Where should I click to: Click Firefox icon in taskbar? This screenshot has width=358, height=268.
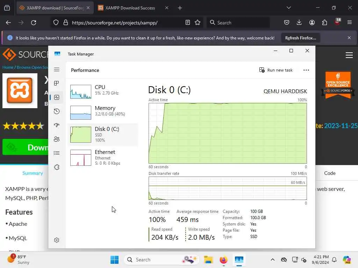point(223,260)
